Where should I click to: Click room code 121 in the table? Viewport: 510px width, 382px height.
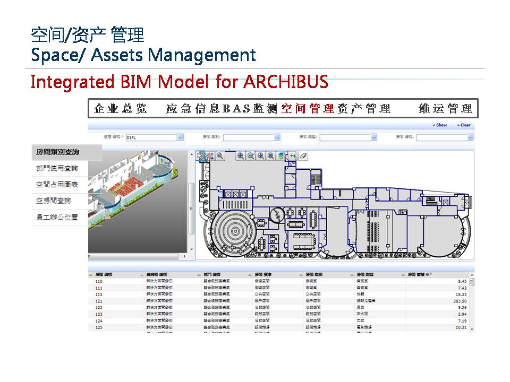pyautogui.click(x=99, y=301)
